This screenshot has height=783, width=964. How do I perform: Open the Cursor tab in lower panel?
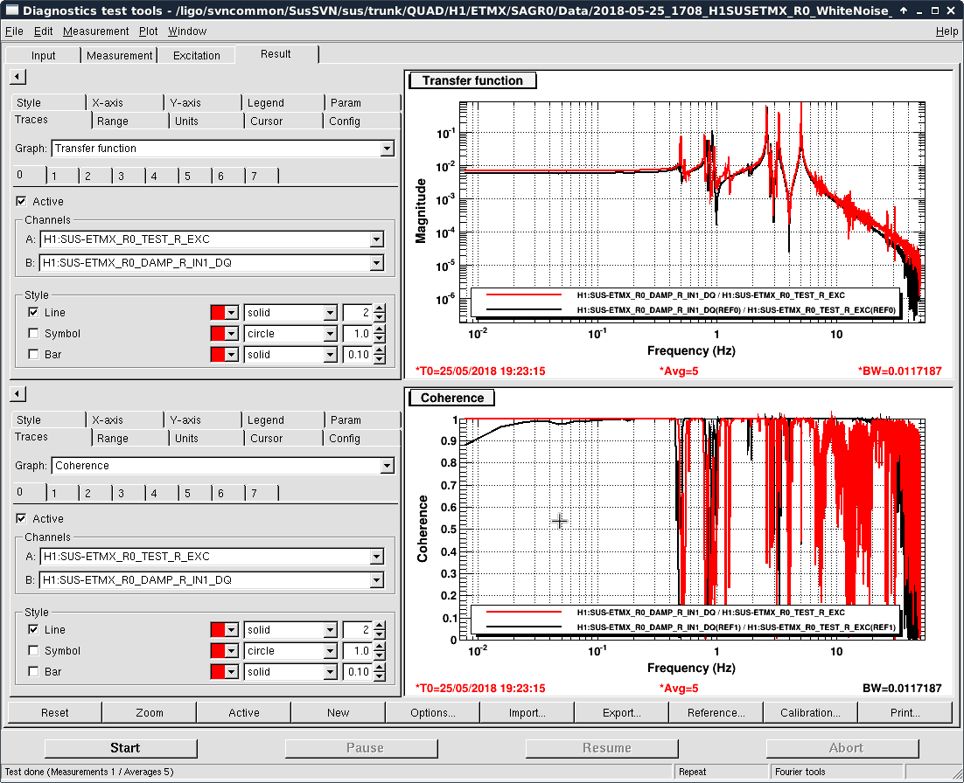click(266, 439)
